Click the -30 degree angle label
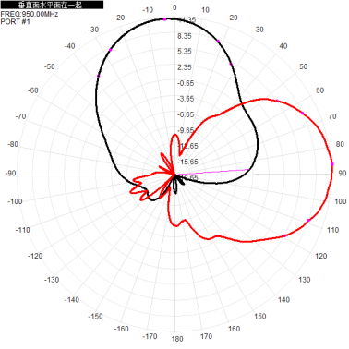Image resolution: width=349 pixels, height=349 pixels. pos(93,30)
